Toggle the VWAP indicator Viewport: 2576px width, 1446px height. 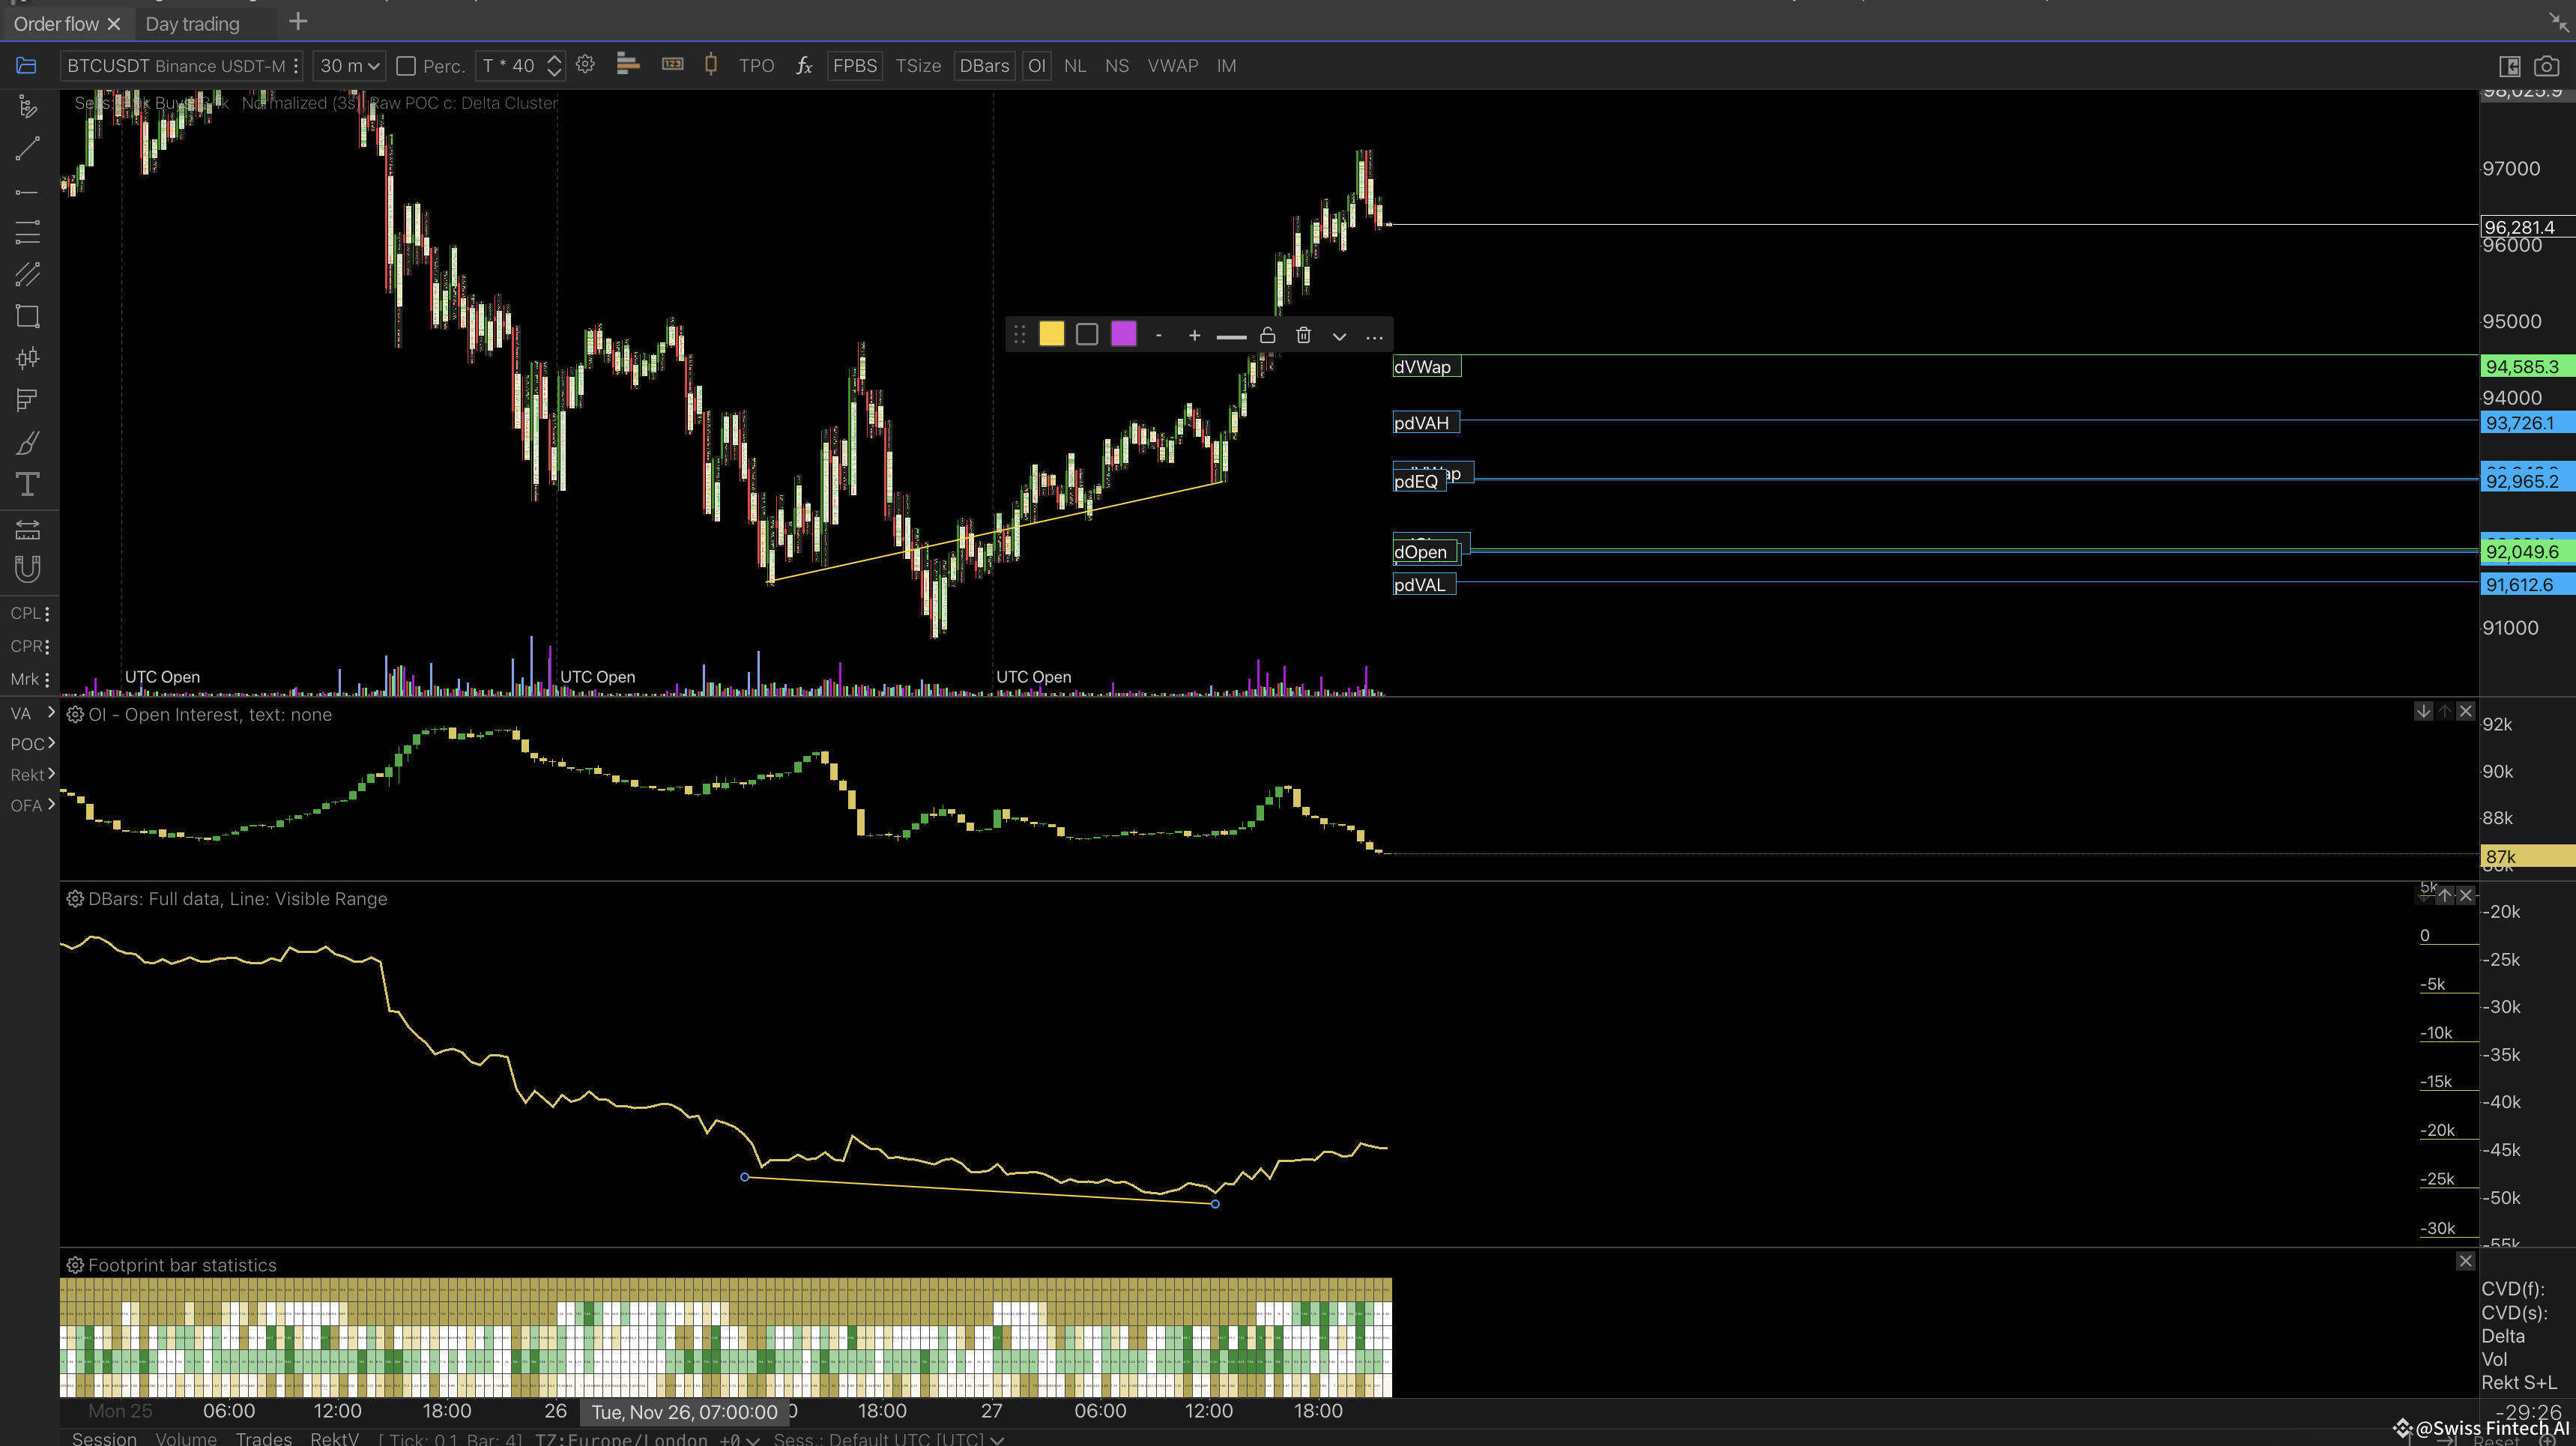coord(1173,66)
